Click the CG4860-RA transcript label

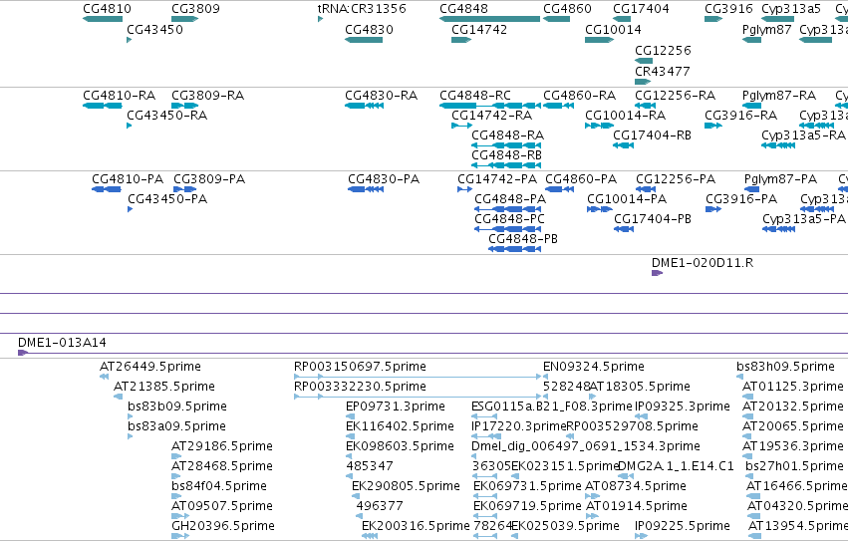pos(579,96)
